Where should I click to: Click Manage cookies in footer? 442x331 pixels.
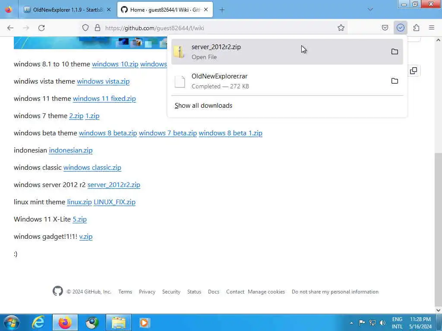click(x=266, y=292)
